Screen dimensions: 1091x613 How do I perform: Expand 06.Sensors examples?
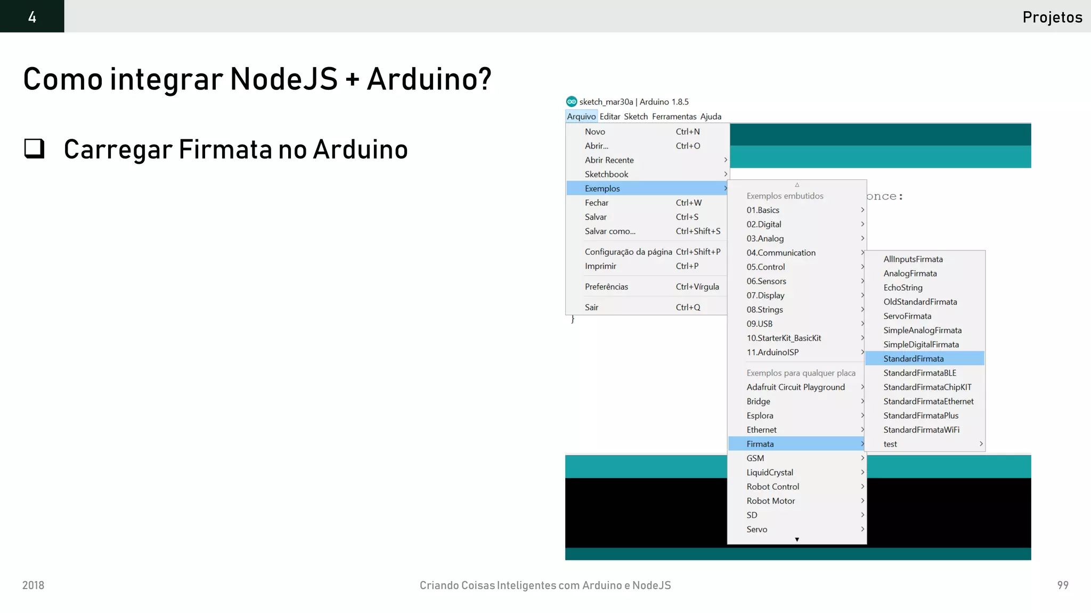click(x=797, y=281)
